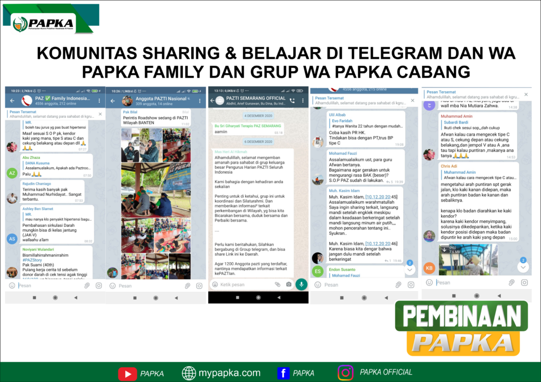The image size is (541, 382).
Task: Click the mypapka.com website text
Action: point(229,373)
